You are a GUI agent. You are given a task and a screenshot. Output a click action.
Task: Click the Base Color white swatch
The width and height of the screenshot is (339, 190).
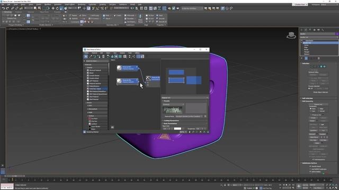(x=177, y=129)
